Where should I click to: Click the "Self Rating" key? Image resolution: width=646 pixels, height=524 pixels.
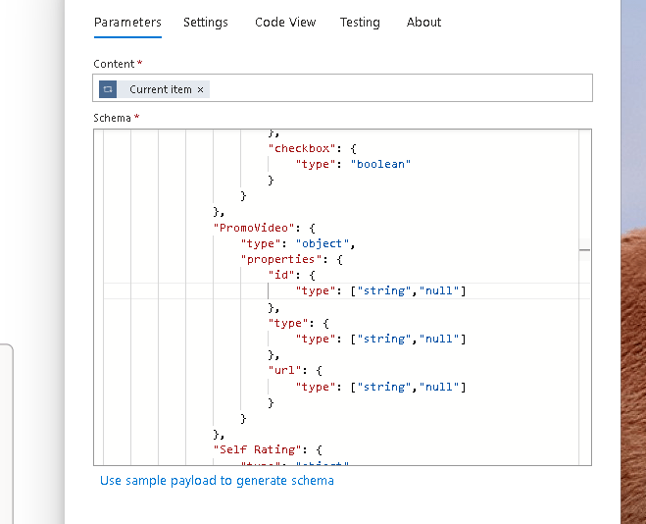point(258,449)
